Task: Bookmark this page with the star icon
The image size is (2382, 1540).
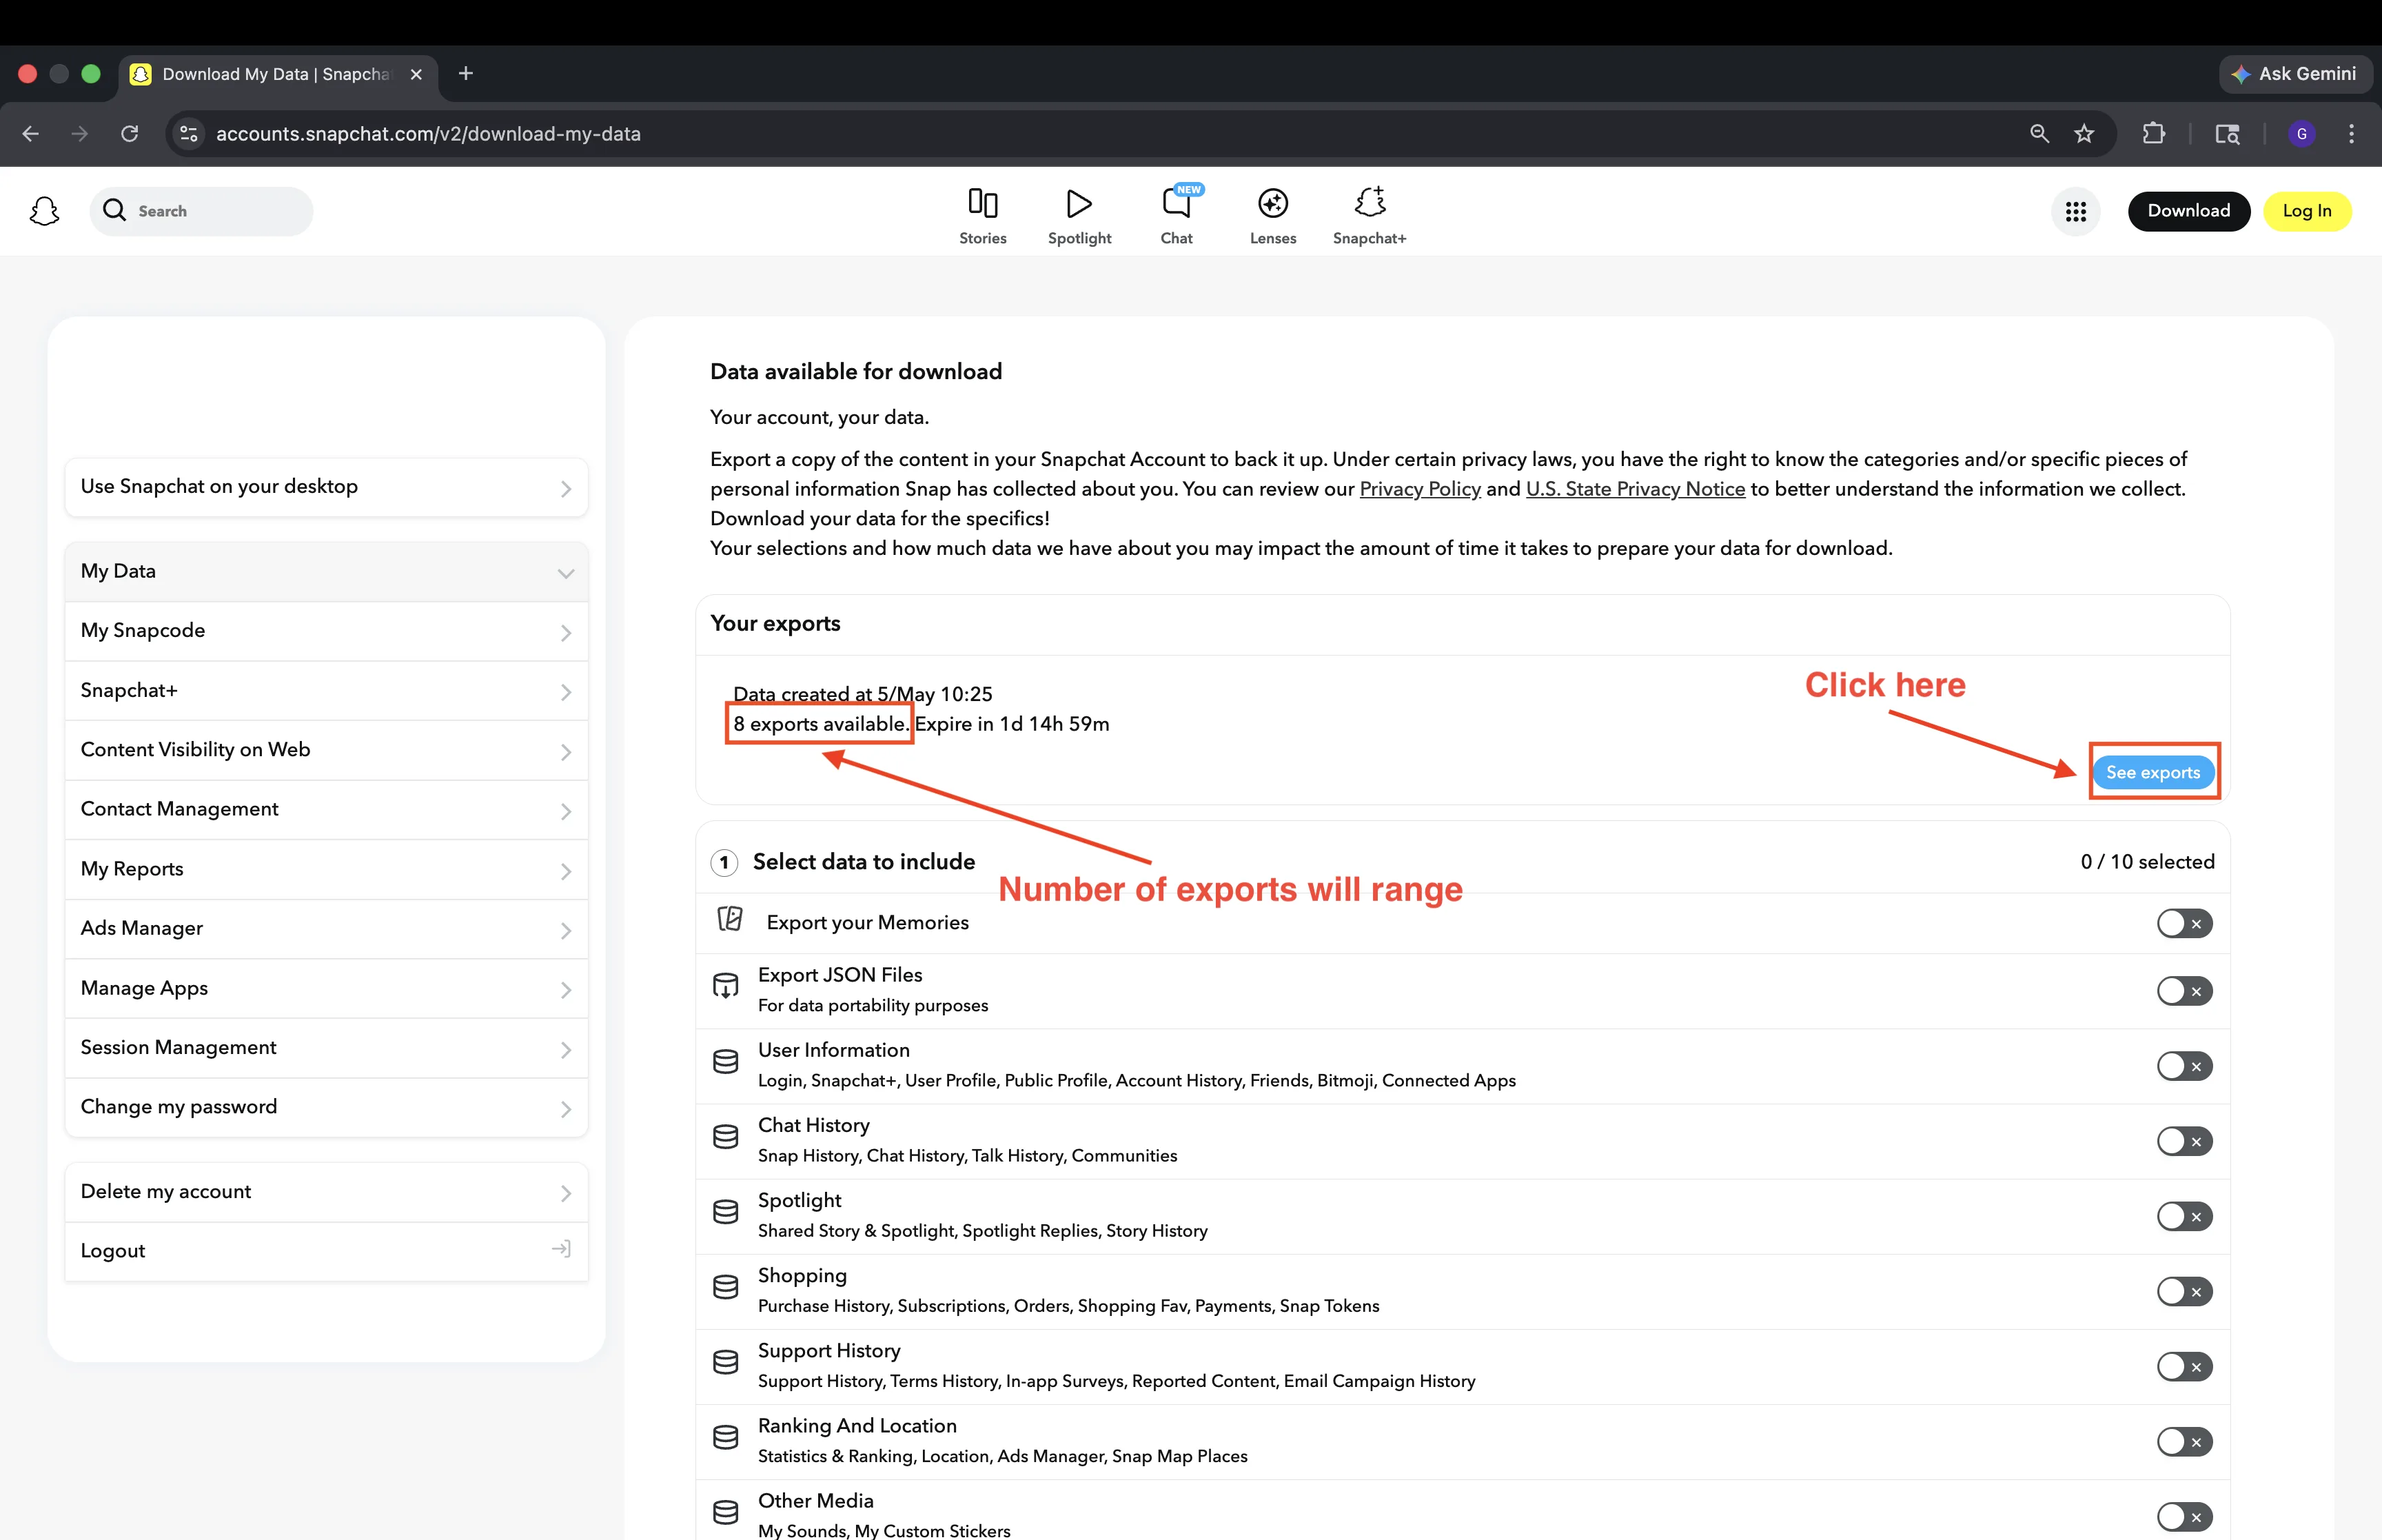Action: pos(2084,134)
